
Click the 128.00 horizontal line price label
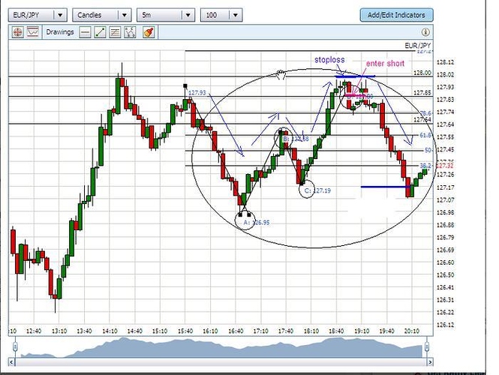click(x=422, y=73)
